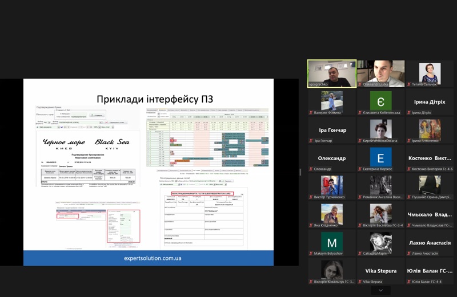Click large name text Лахно Анастасія

[430, 243]
